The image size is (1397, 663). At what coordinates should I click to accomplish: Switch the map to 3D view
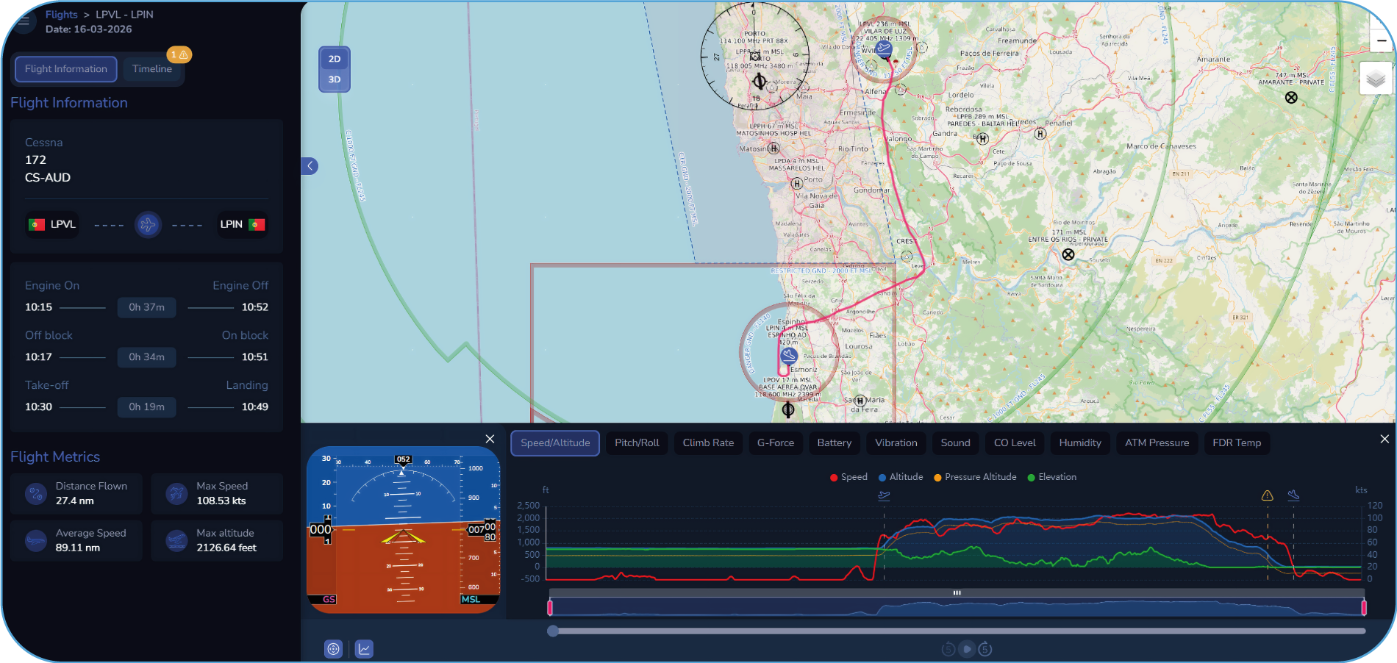click(x=335, y=79)
